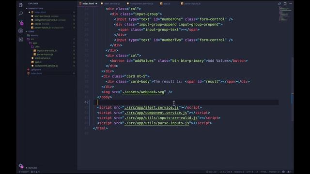Select index.html in Open Editors
This screenshot has height=174, width=310.
pyautogui.click(x=40, y=12)
